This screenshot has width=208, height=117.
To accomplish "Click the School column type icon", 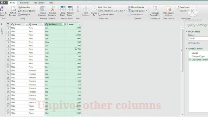I will tap(12, 24).
